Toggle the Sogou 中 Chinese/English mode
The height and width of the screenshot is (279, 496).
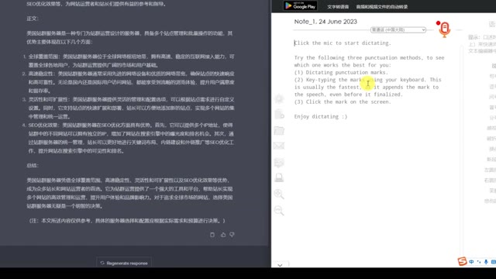[x=472, y=262]
